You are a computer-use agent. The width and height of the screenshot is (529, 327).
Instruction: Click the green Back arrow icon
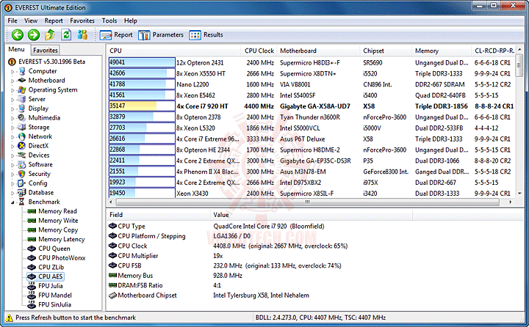[18, 34]
